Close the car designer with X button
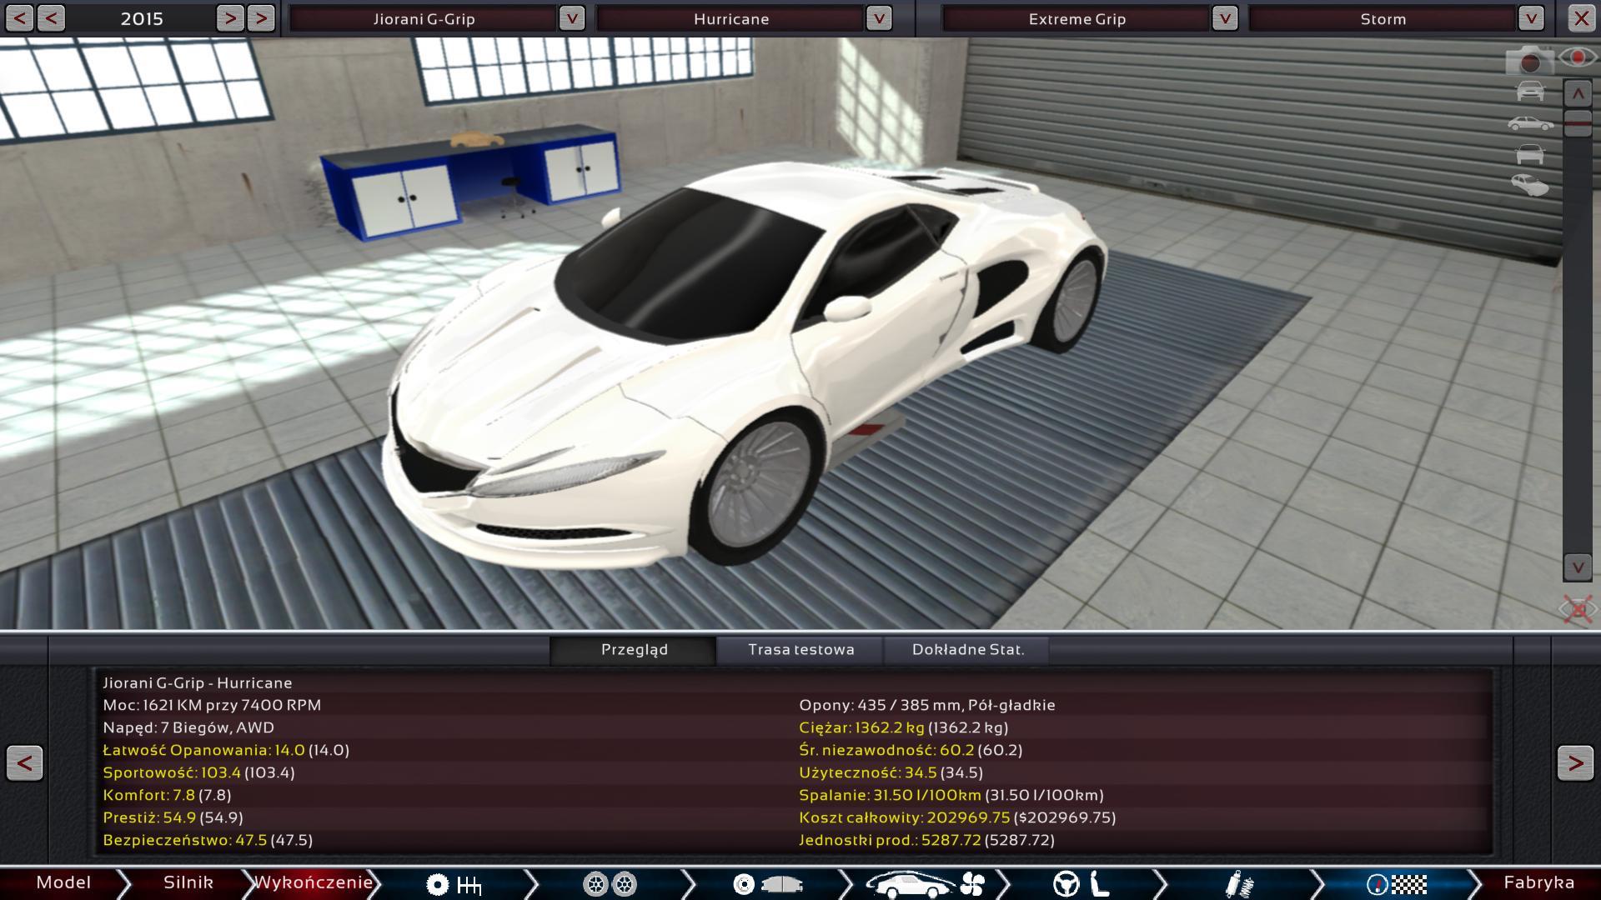 tap(1581, 18)
